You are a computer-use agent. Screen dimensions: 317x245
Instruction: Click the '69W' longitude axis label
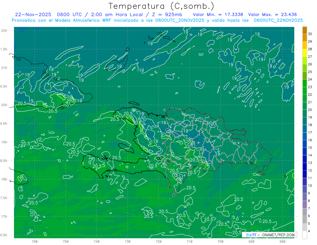coord(251,242)
